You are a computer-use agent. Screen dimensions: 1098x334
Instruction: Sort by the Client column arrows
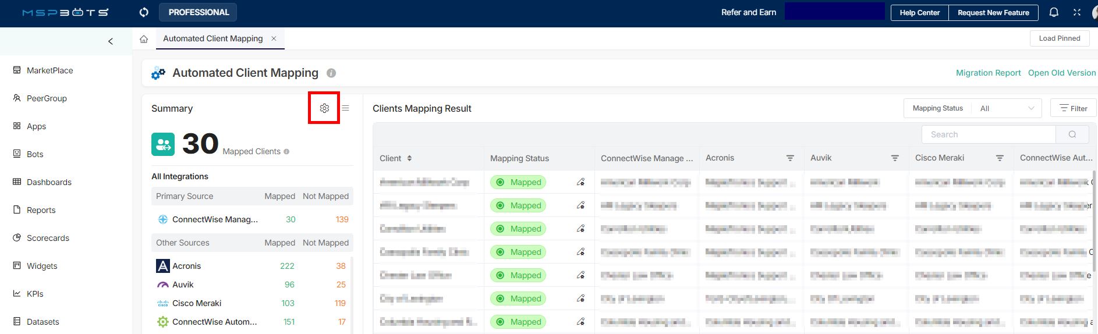tap(409, 158)
